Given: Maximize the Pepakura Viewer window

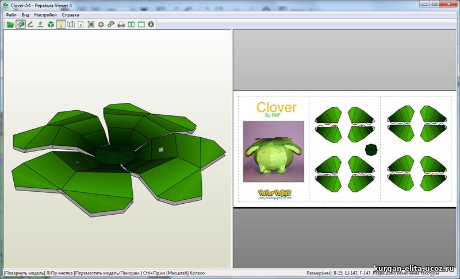Looking at the screenshot, I should [x=435, y=4].
